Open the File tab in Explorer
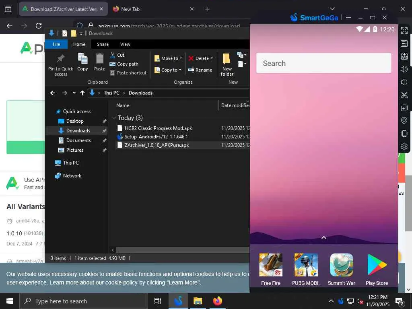The image size is (412, 309). [x=56, y=44]
